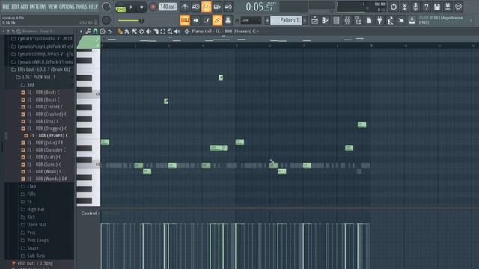Screen dimensions: 479x269
Task: Open the Pattern 1 selector
Action: [x=286, y=20]
